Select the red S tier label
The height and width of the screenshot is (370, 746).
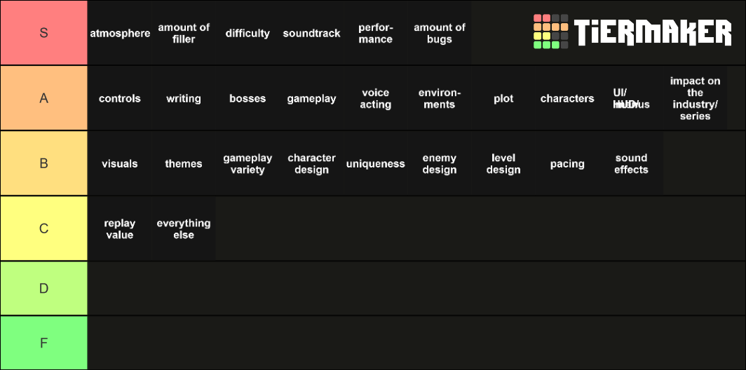point(43,33)
